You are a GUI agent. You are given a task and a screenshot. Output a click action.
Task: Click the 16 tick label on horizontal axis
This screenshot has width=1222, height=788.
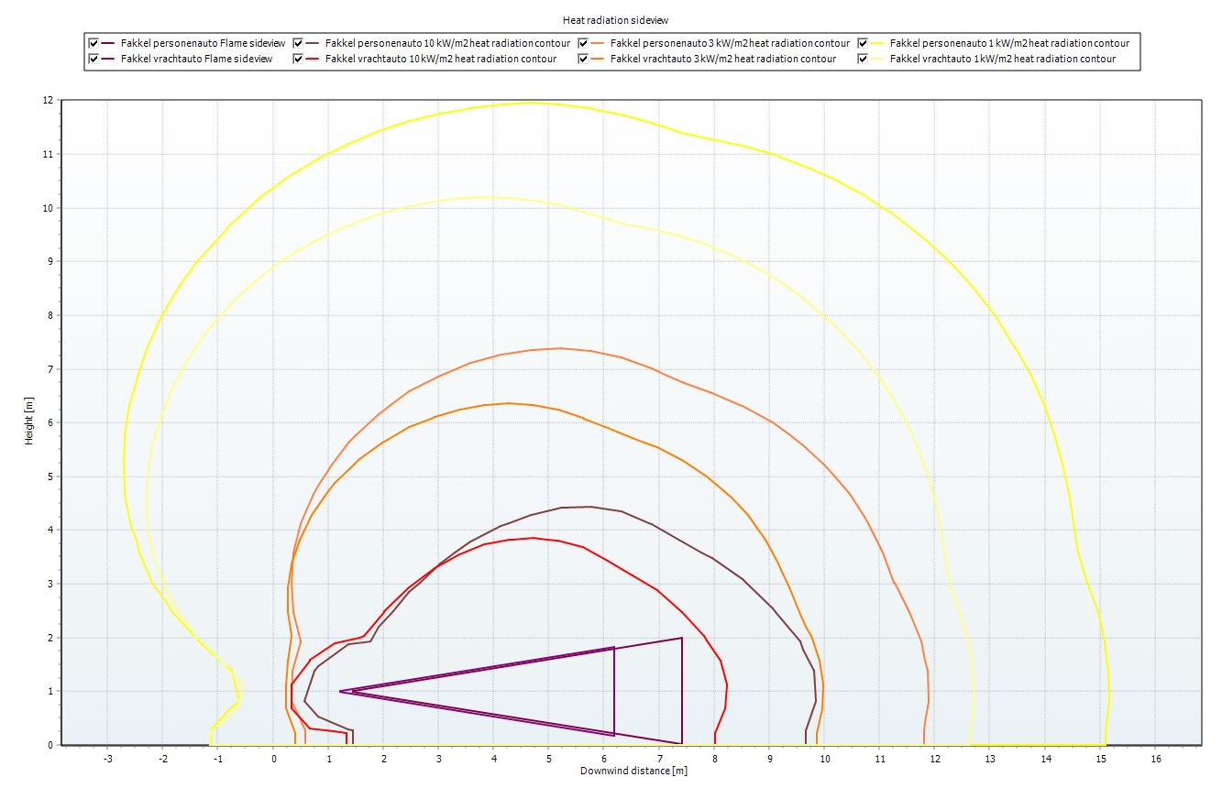(x=1156, y=759)
